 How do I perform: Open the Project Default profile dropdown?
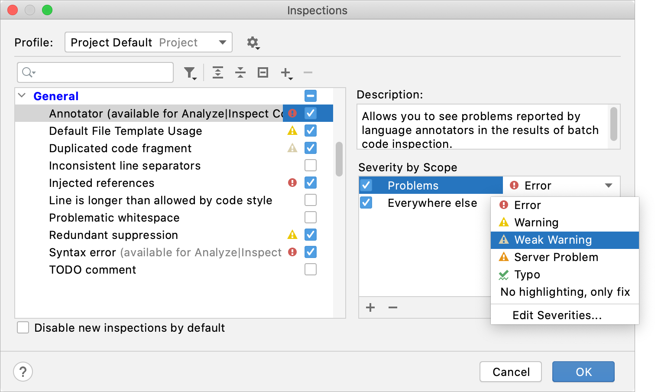click(148, 42)
